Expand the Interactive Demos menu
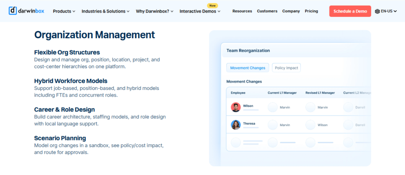The height and width of the screenshot is (175, 405). pos(200,11)
